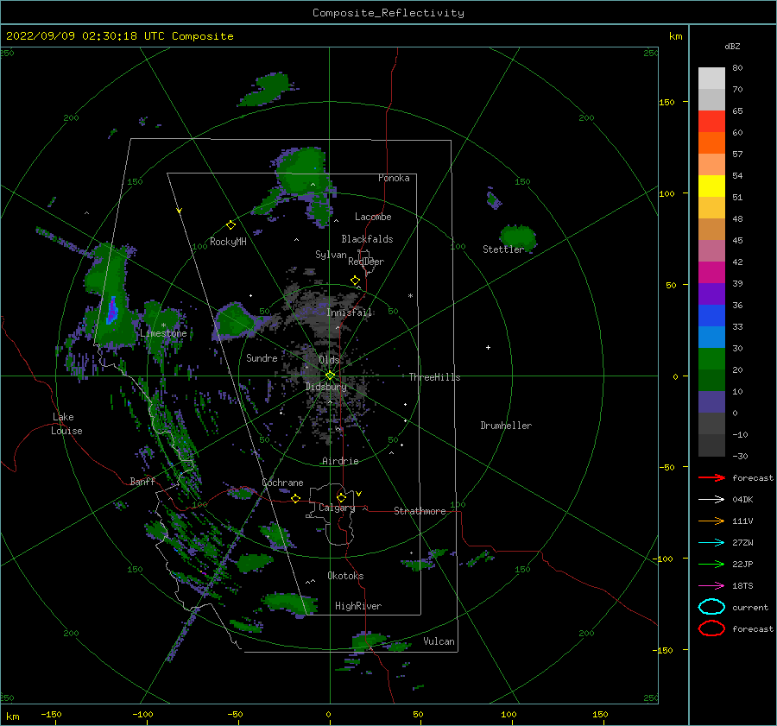Click the ThreeHills label
This screenshot has width=777, height=726.
tap(434, 377)
